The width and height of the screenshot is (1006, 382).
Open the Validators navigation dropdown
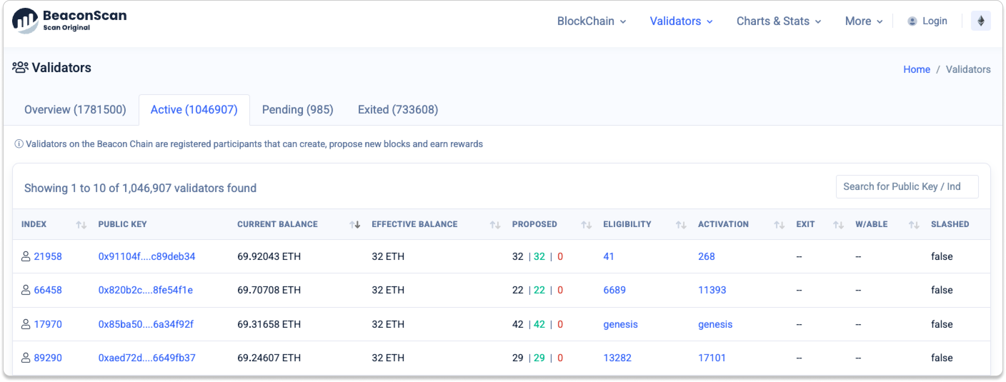[x=681, y=21]
